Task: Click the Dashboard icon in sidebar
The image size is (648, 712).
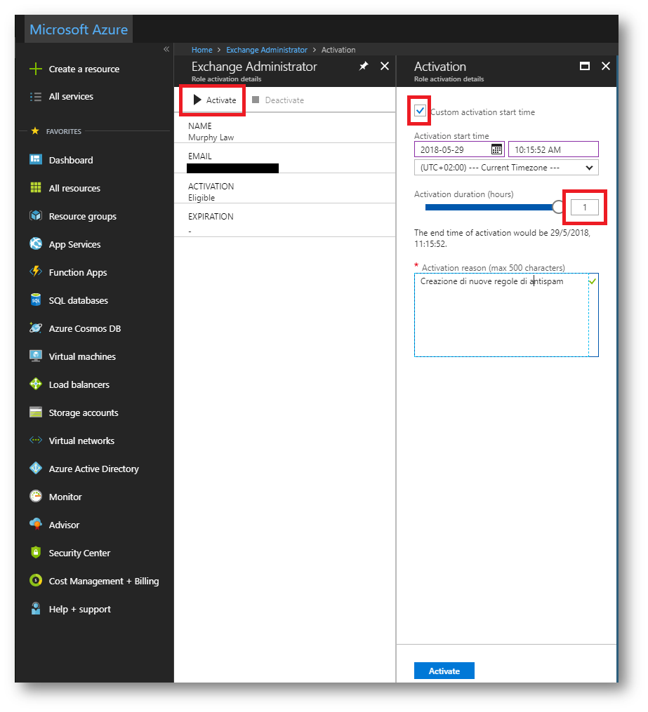Action: coord(36,159)
